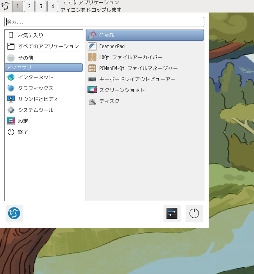
Task: Launch ClamTk via its target icon
Action: pos(92,35)
